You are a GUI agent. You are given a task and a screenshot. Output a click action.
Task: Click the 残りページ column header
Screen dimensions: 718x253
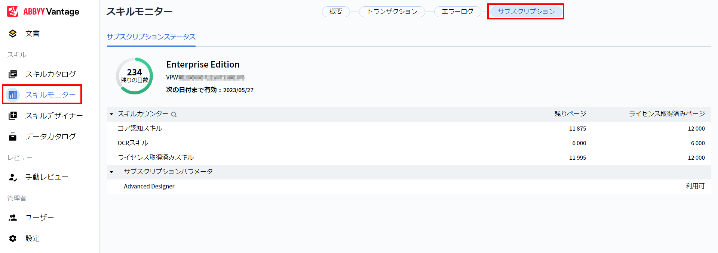[x=570, y=114]
